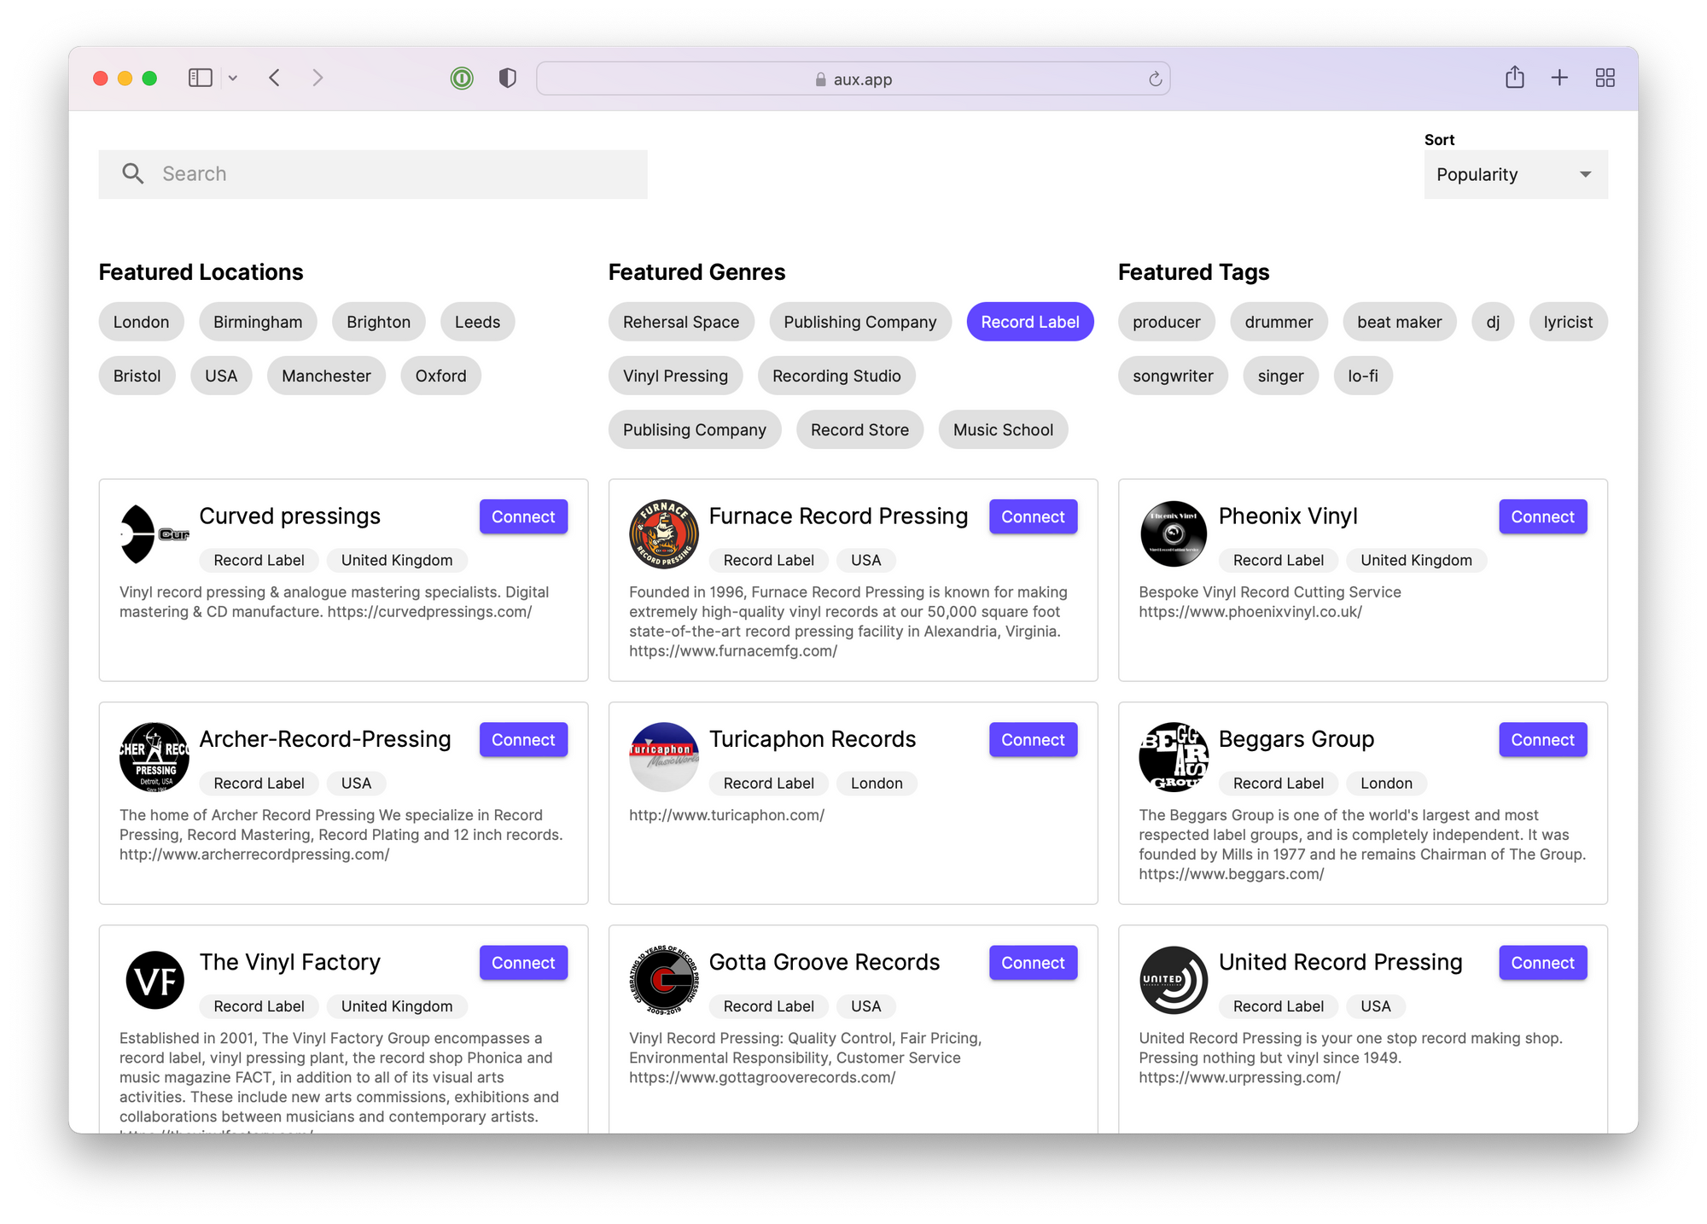The width and height of the screenshot is (1707, 1224).
Task: Connect with The Vinyl Factory
Action: coord(523,963)
